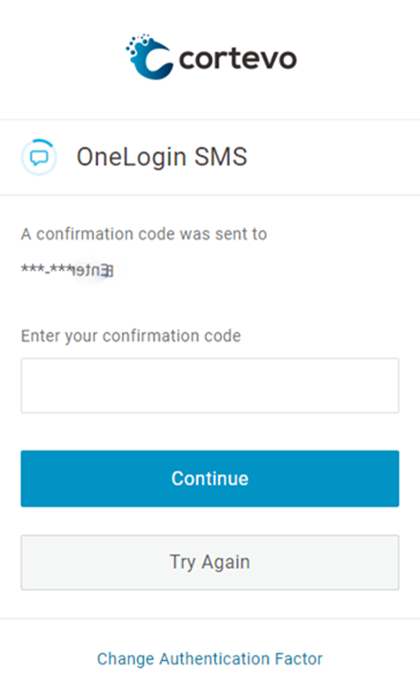Click the circular ring around the SMS icon
420x690 pixels.
click(39, 157)
